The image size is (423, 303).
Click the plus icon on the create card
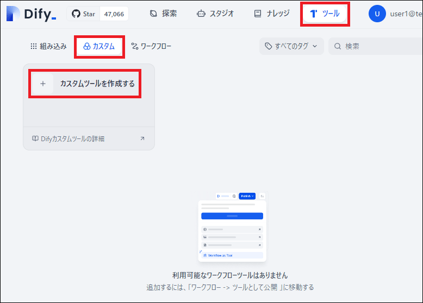pos(43,84)
